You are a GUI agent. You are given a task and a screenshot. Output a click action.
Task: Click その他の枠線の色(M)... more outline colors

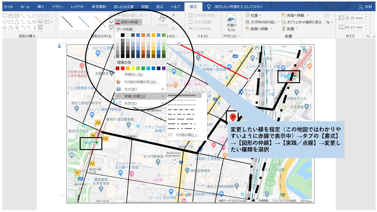coord(141,82)
